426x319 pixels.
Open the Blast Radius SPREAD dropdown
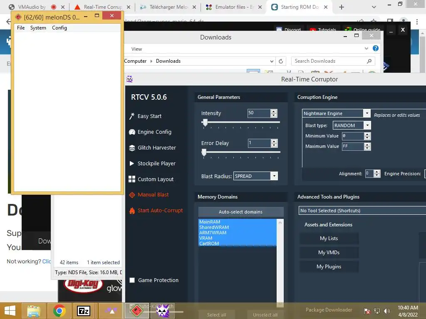click(274, 176)
